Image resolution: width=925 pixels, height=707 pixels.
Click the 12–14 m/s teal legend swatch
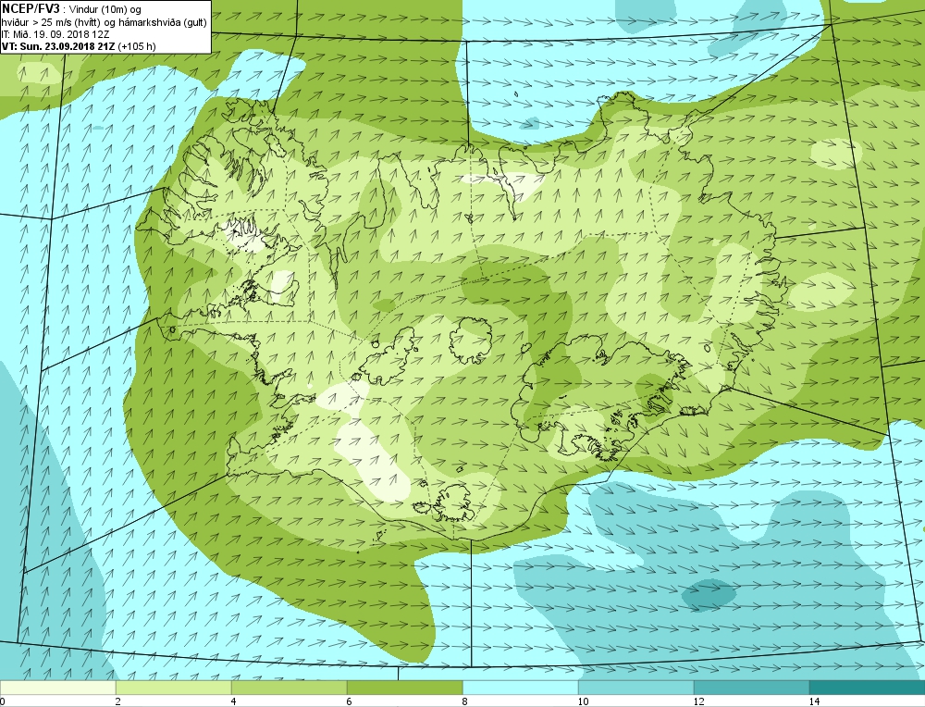[751, 688]
